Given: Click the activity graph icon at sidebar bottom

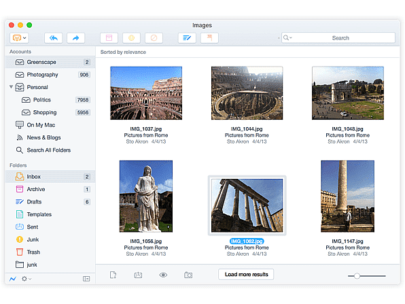Looking at the screenshot, I should 13,279.
